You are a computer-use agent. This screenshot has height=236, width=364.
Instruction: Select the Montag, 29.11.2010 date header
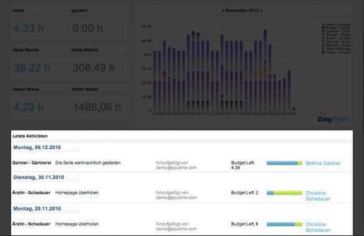tap(37, 209)
